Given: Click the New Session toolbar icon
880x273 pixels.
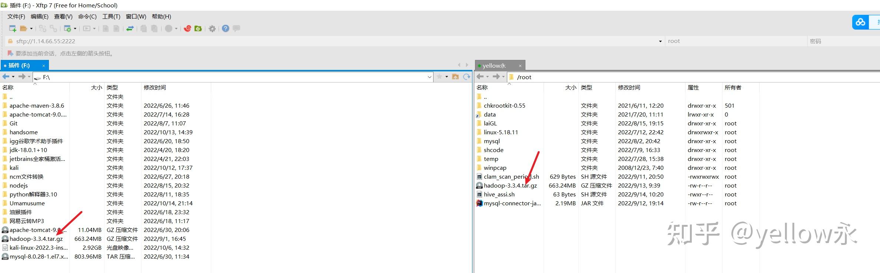Looking at the screenshot, I should pos(12,28).
